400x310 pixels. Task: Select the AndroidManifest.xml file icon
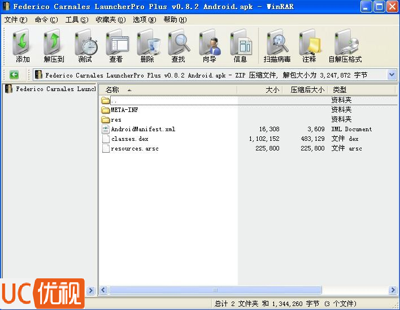(105, 129)
